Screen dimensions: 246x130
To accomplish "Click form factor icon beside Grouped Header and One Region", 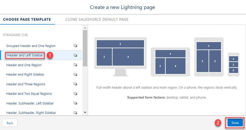I will 75,46.
